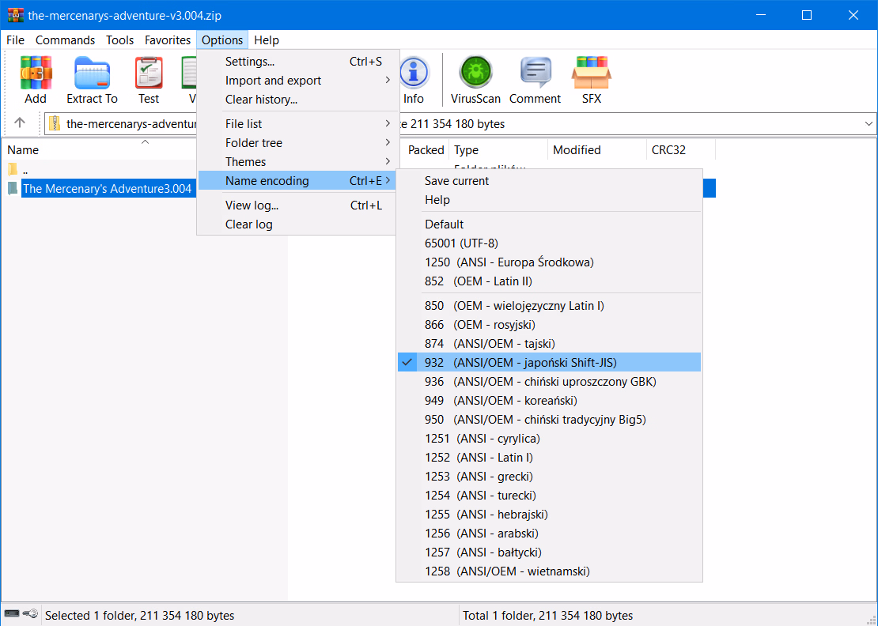Expand Import and export submenu
Image resolution: width=878 pixels, height=626 pixels.
[298, 81]
